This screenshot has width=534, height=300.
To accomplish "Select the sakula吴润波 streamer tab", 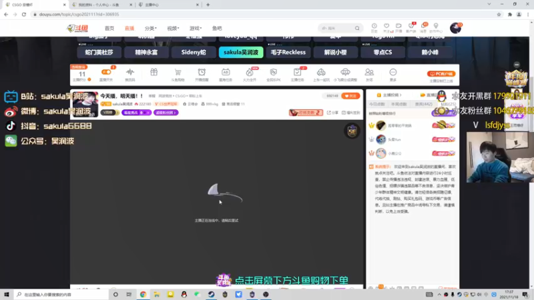I will tap(241, 53).
